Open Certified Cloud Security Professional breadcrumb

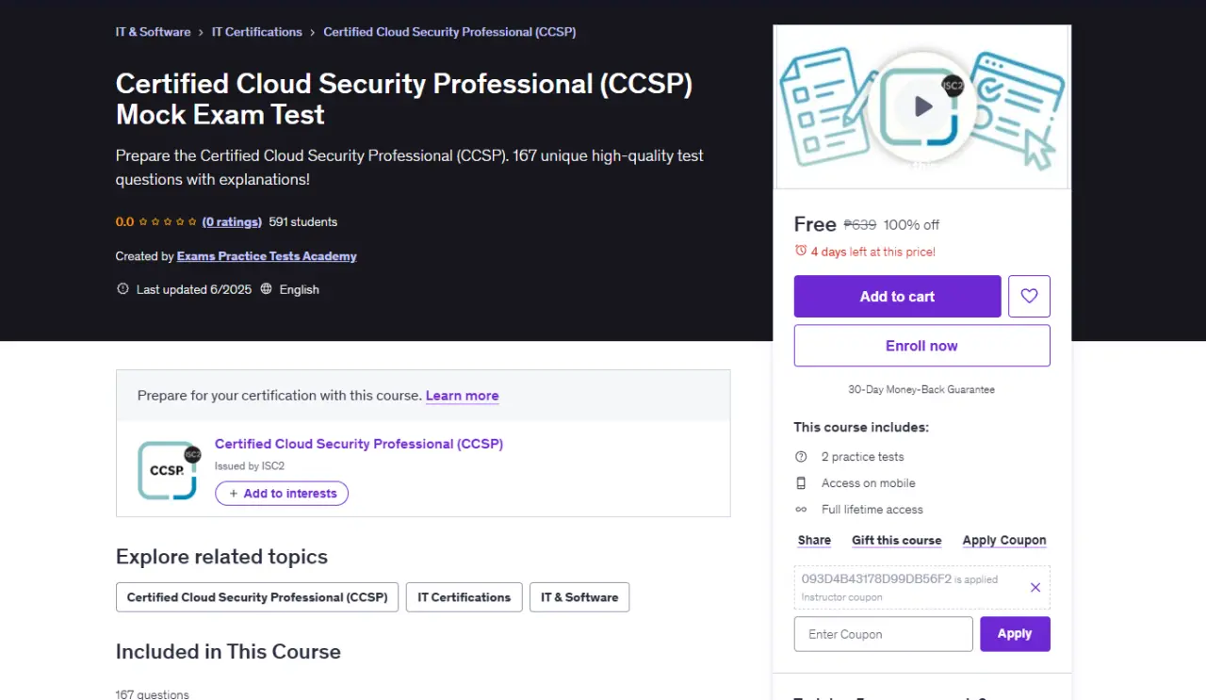tap(449, 32)
